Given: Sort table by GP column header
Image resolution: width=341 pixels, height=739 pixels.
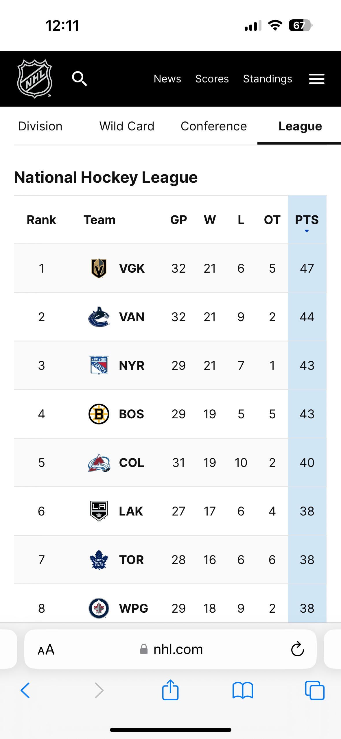Looking at the screenshot, I should click(178, 220).
